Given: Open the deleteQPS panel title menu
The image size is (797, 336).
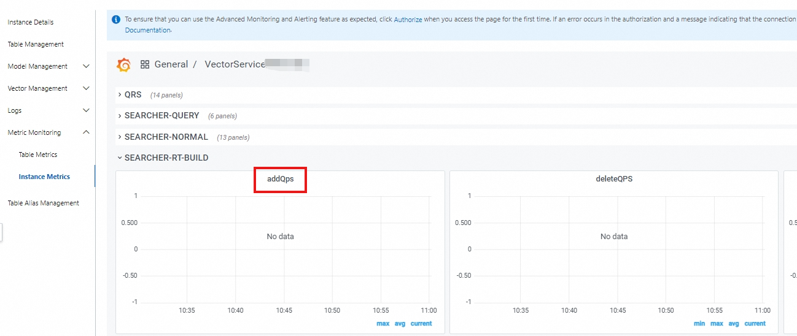Looking at the screenshot, I should pyautogui.click(x=614, y=179).
